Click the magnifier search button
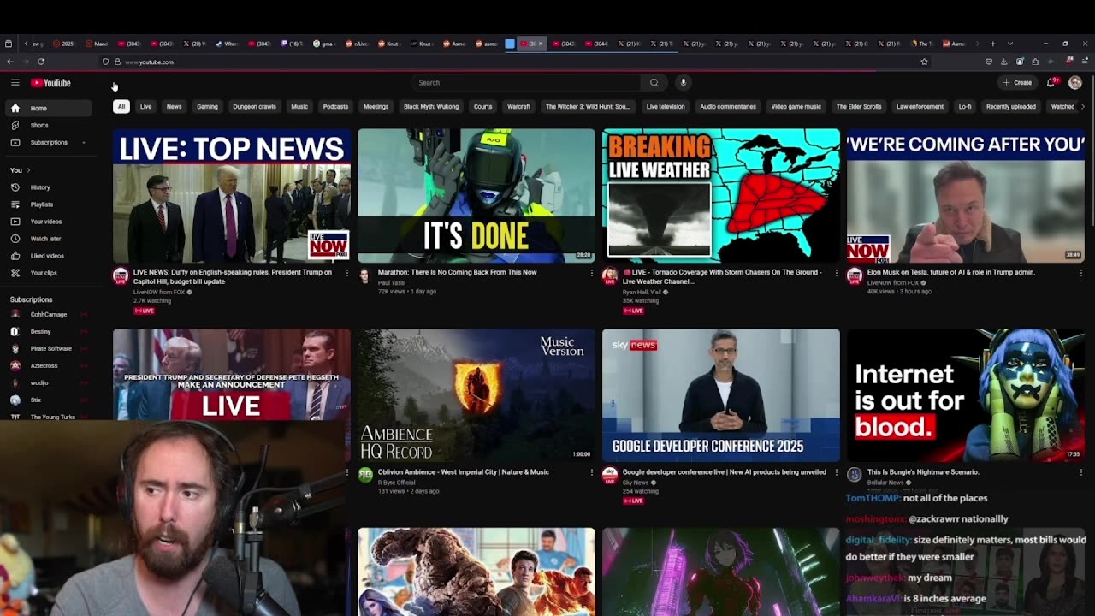 click(654, 83)
